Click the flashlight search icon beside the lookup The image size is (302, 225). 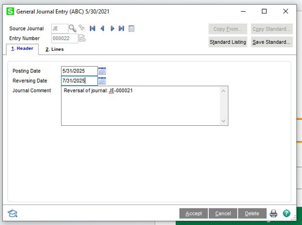[x=82, y=28]
